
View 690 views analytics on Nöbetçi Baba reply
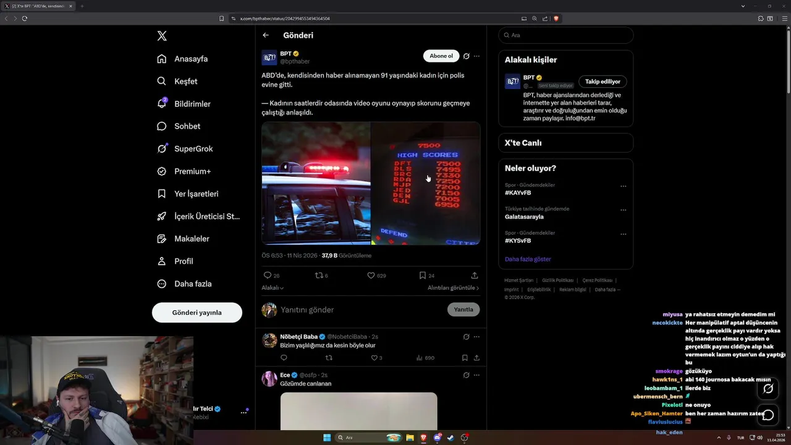(425, 358)
